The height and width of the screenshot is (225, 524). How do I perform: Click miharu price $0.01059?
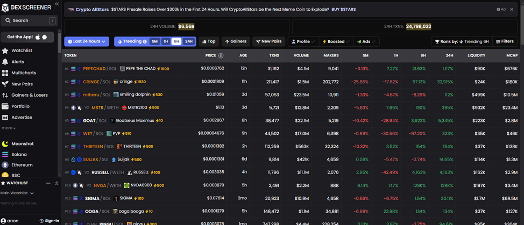tap(215, 95)
